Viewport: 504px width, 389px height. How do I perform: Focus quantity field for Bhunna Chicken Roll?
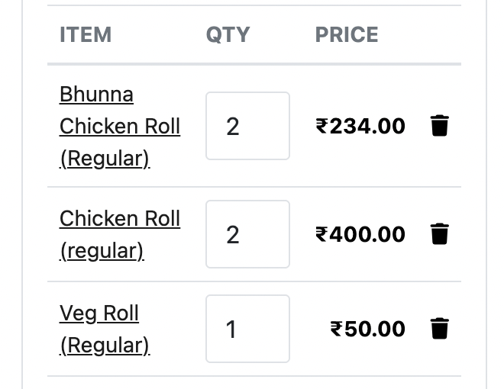click(247, 126)
